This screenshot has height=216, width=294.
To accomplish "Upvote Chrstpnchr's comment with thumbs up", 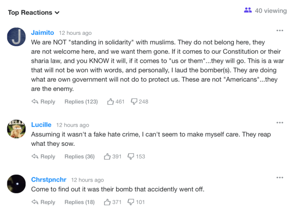I will click(x=107, y=202).
